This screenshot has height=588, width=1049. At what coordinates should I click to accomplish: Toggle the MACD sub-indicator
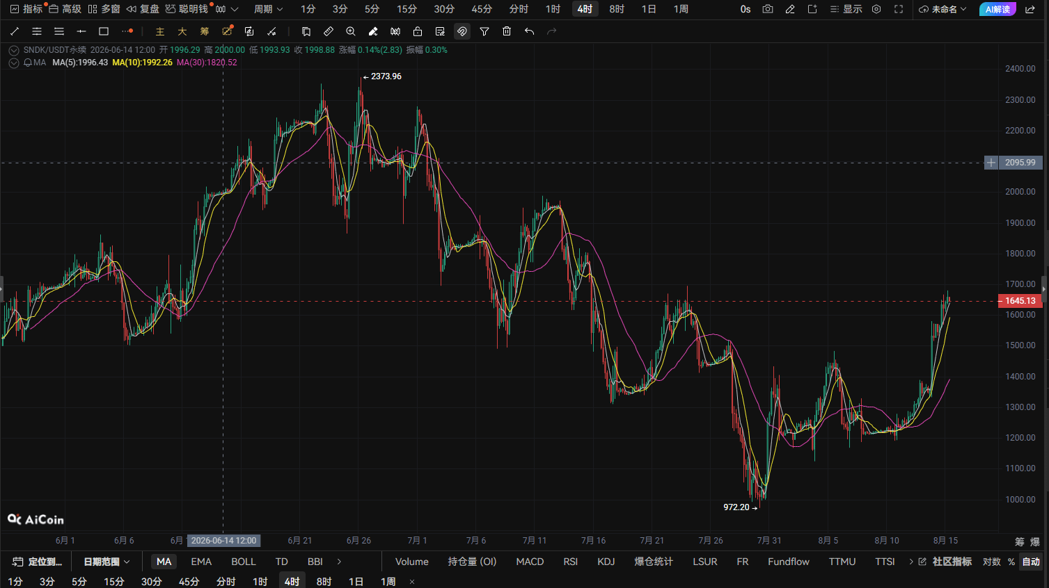[x=530, y=562]
